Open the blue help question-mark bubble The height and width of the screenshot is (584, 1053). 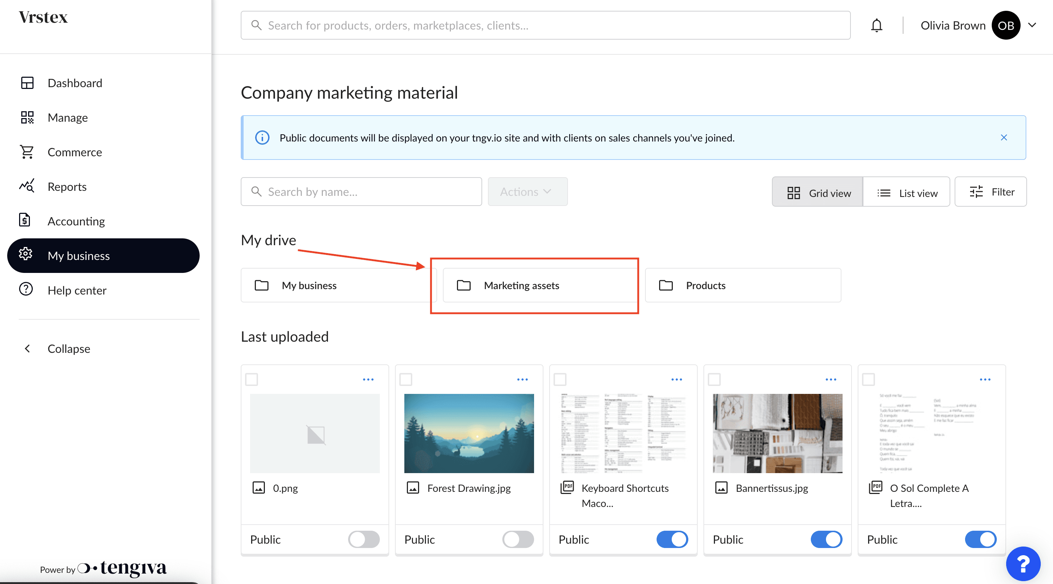(x=1023, y=564)
